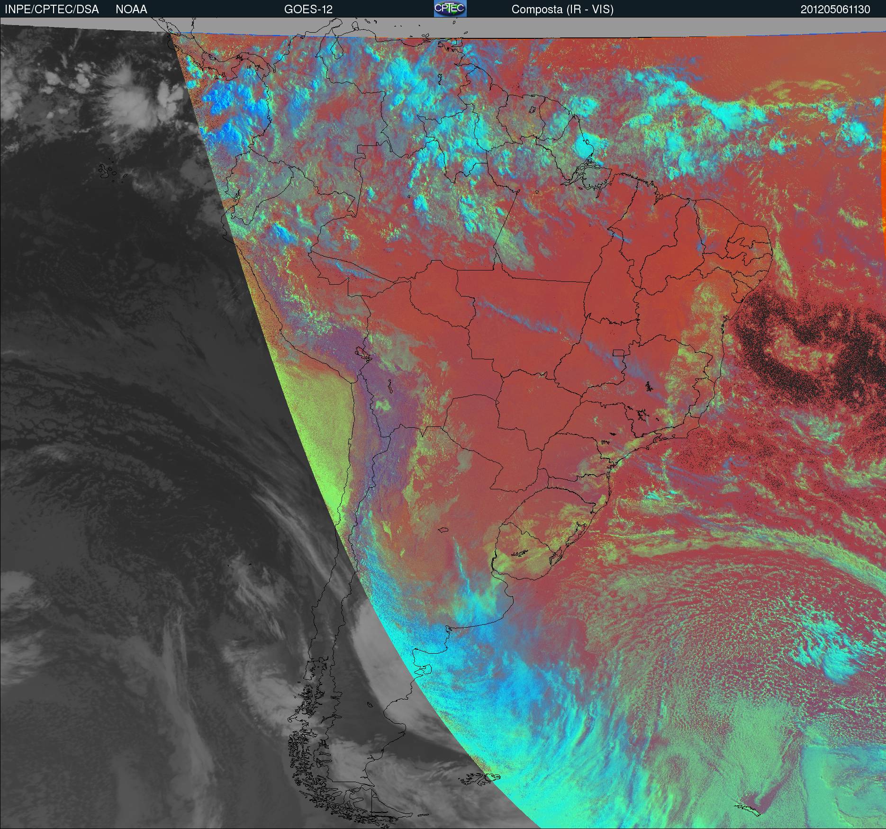Select the GOES-12 satellite label
886x829 pixels.
[308, 9]
